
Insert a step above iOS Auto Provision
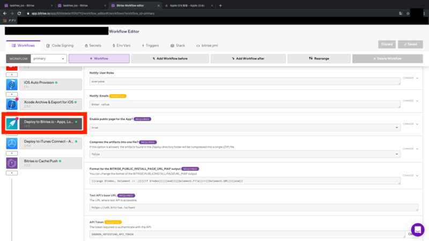(12, 74)
